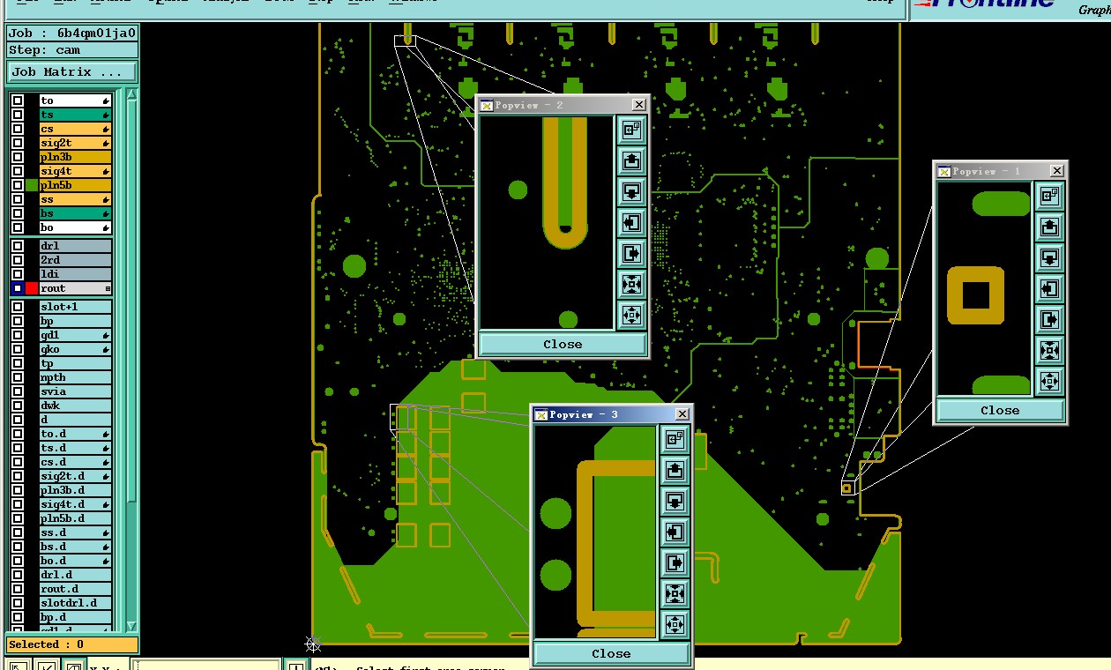Viewport: 1111px width, 670px height.
Task: Click pan-down arrow icon in Popview 2
Action: pos(630,192)
